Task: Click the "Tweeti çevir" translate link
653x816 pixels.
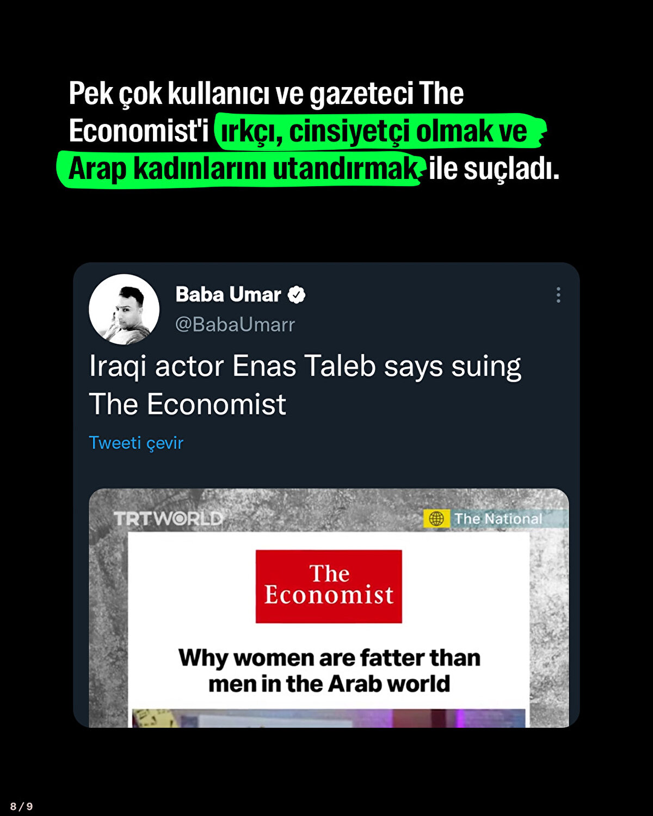Action: 136,443
